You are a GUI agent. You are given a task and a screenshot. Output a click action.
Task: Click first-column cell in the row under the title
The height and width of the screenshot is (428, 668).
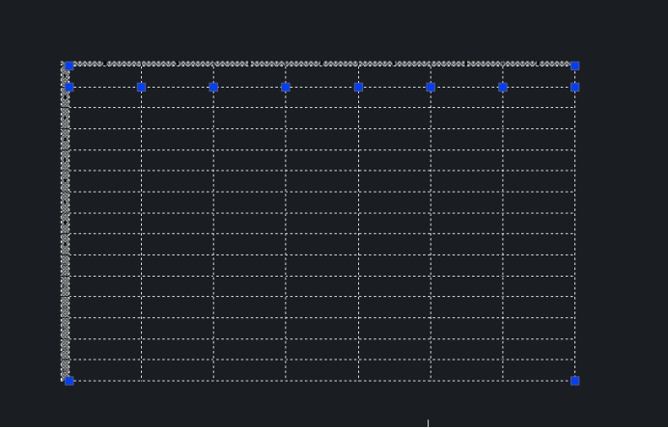pyautogui.click(x=105, y=97)
